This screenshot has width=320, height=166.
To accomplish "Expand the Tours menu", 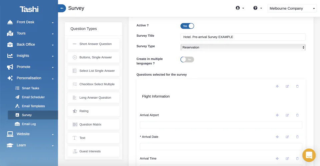I will (53, 34).
